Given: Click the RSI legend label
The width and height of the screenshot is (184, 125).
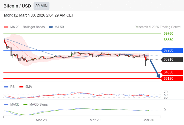Looking at the screenshot, I should [13, 87].
